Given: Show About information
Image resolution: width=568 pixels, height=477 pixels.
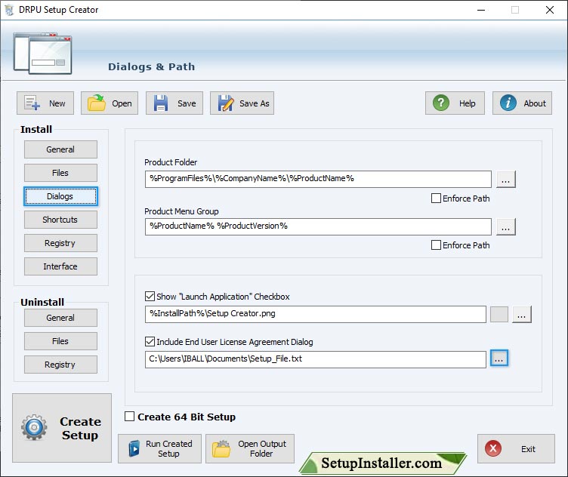Looking at the screenshot, I should tap(522, 103).
